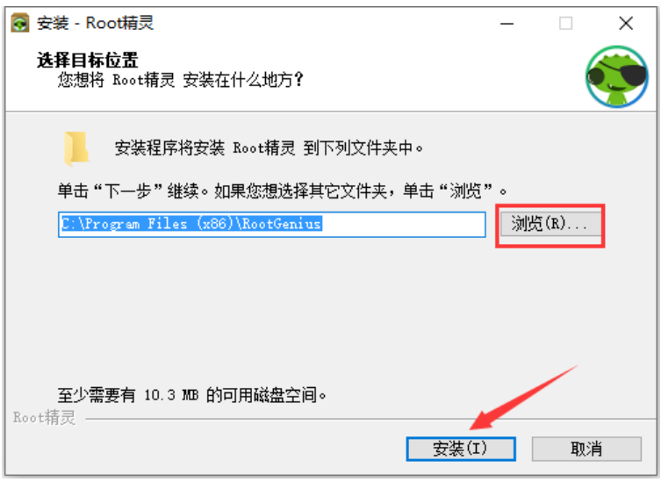The height and width of the screenshot is (482, 661).
Task: Click the window title 安装 - Root精灵
Action: coord(95,23)
